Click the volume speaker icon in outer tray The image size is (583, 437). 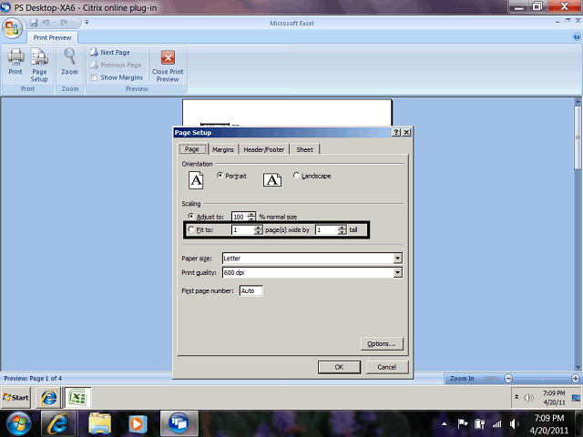[x=515, y=423]
